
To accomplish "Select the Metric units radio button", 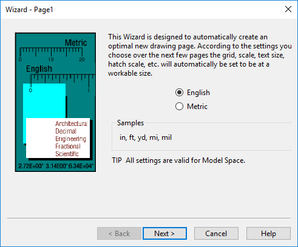I will pos(179,107).
